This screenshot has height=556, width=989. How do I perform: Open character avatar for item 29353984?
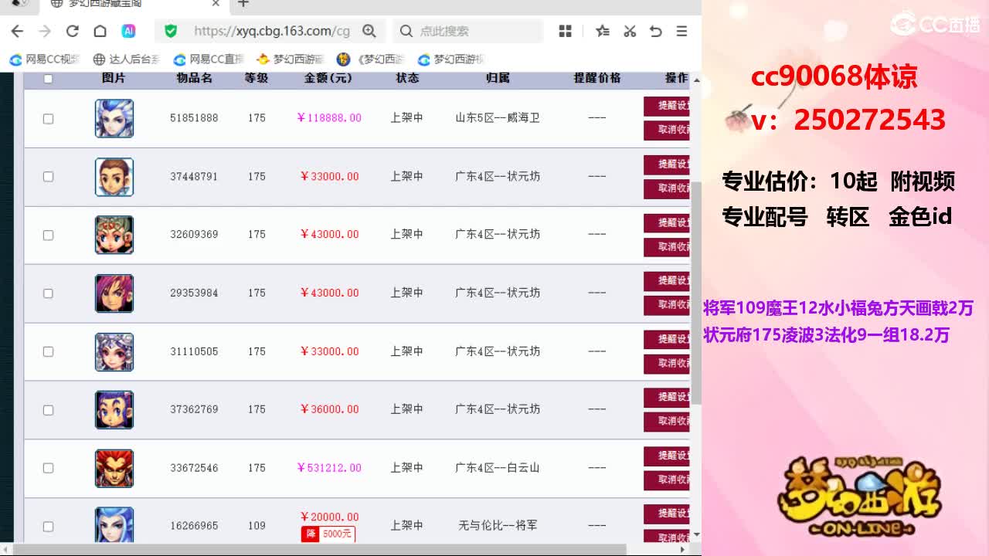[114, 293]
